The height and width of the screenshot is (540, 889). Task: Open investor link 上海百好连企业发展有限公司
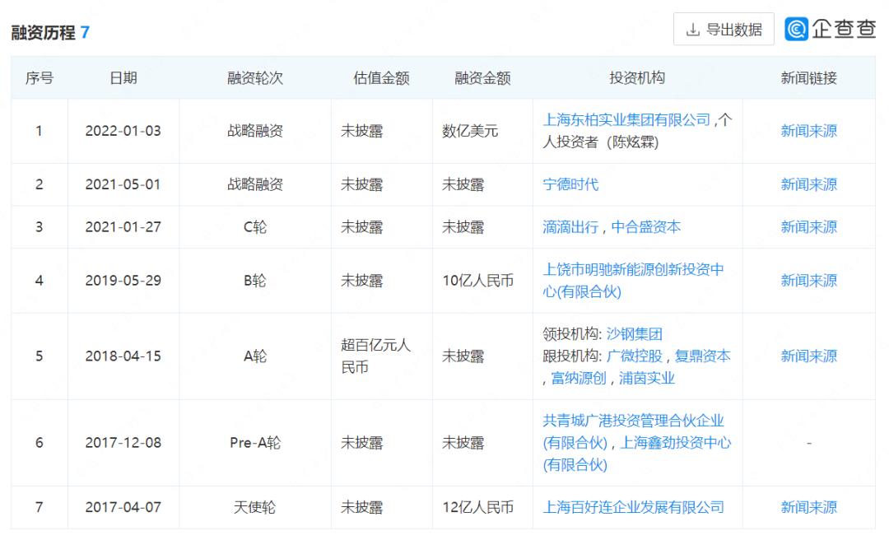pyautogui.click(x=633, y=507)
